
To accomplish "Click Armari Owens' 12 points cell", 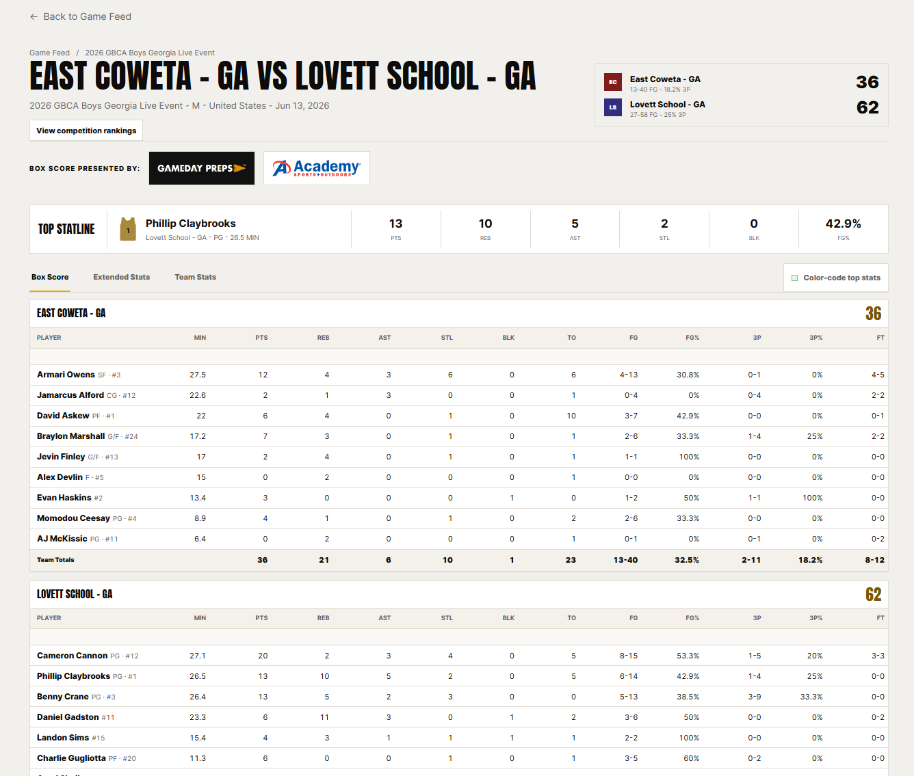I will click(x=263, y=375).
